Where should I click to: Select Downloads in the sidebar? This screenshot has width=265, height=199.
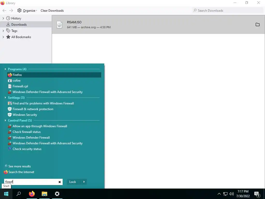pos(19,25)
